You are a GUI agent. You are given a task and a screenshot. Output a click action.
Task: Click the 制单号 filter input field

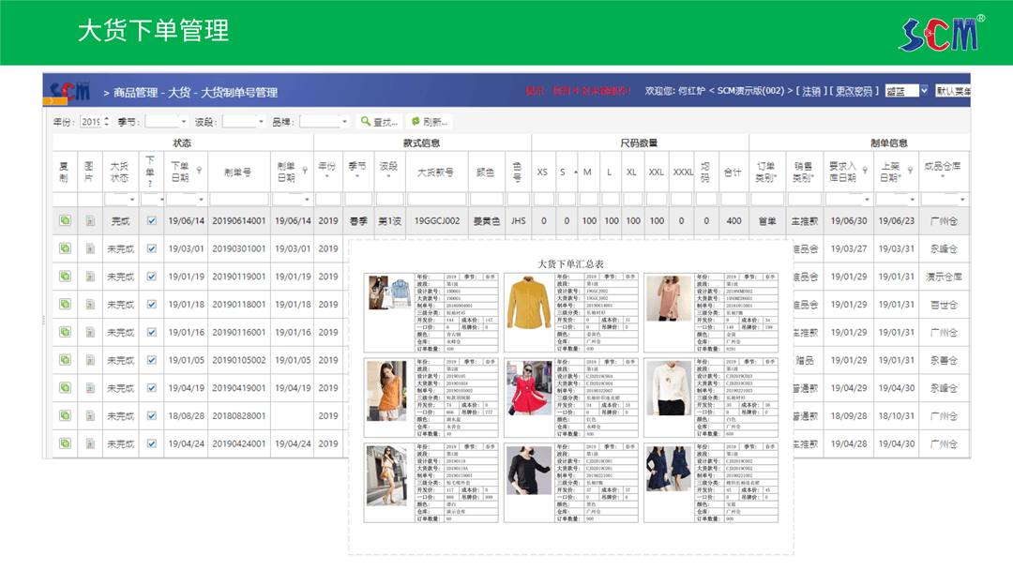point(238,200)
